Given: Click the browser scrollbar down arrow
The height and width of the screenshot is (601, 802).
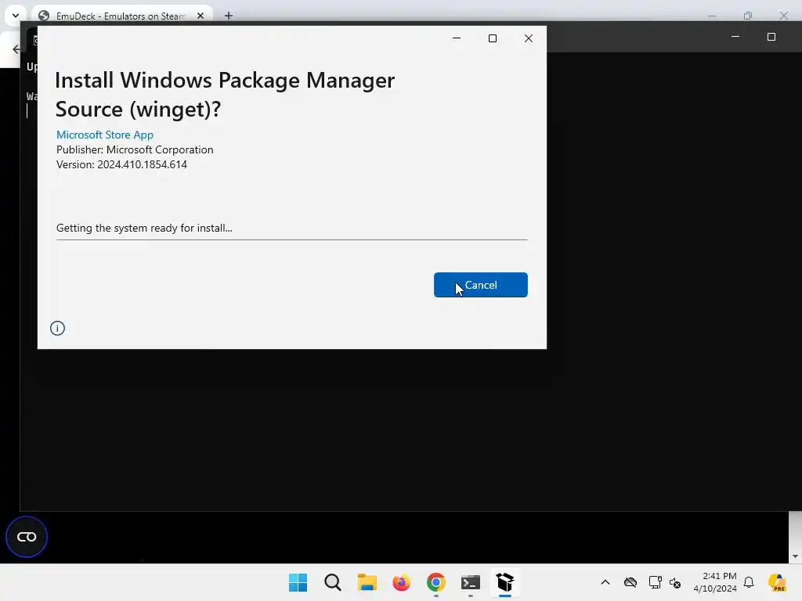Looking at the screenshot, I should (795, 556).
